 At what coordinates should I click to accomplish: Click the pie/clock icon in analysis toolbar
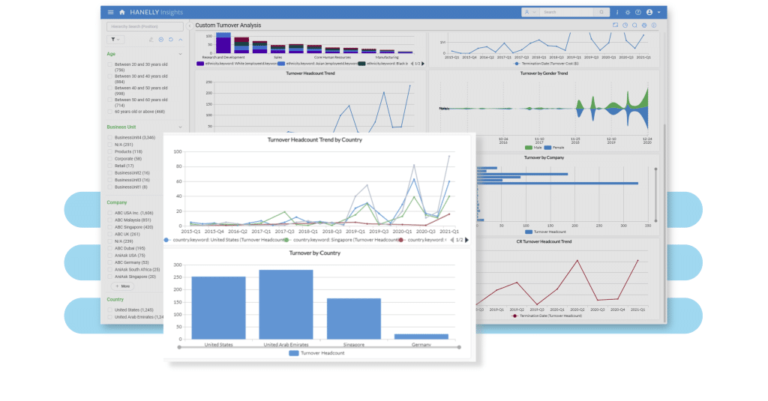[x=625, y=25]
